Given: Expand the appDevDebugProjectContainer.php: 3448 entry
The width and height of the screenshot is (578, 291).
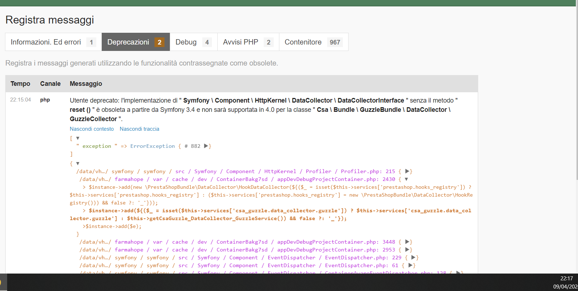Looking at the screenshot, I should (x=407, y=242).
